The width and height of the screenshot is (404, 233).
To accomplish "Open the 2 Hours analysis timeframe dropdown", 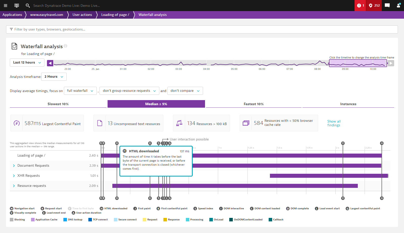I will click(x=54, y=77).
